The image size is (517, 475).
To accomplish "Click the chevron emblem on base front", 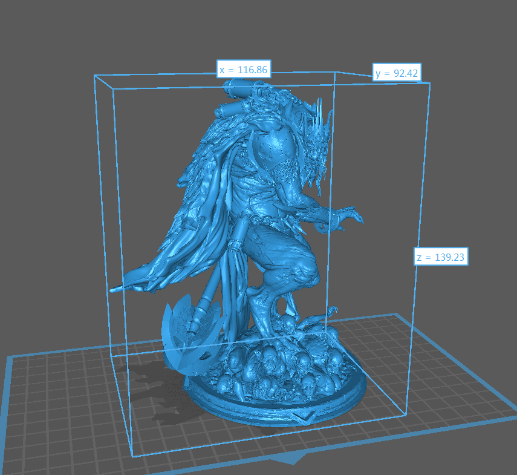I will [304, 416].
